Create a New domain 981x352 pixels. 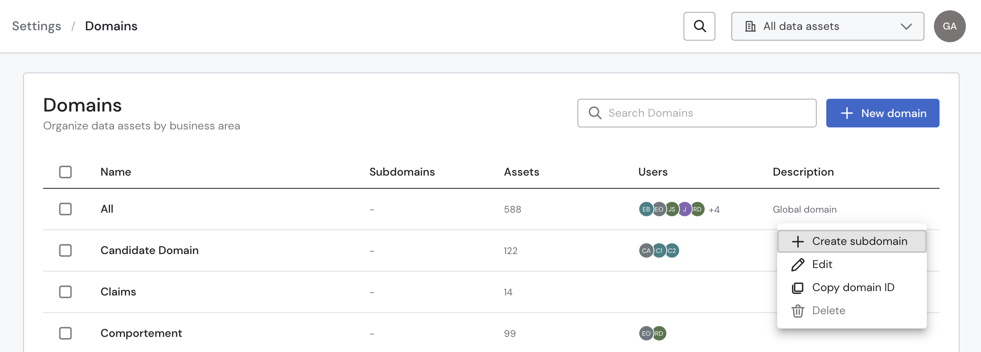tap(883, 113)
